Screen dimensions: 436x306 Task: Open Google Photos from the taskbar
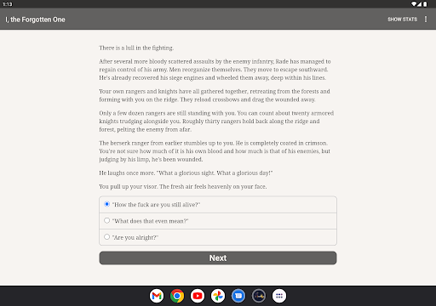[218, 296]
